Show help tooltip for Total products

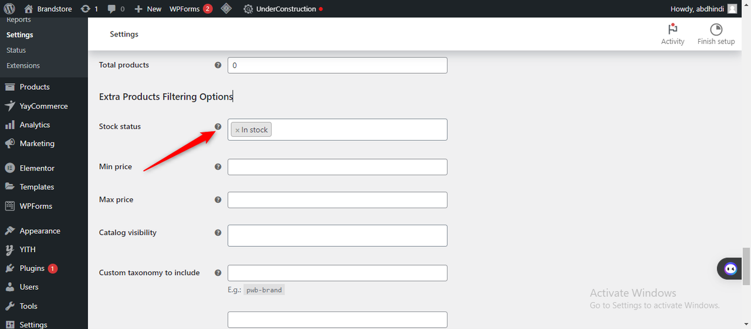218,65
